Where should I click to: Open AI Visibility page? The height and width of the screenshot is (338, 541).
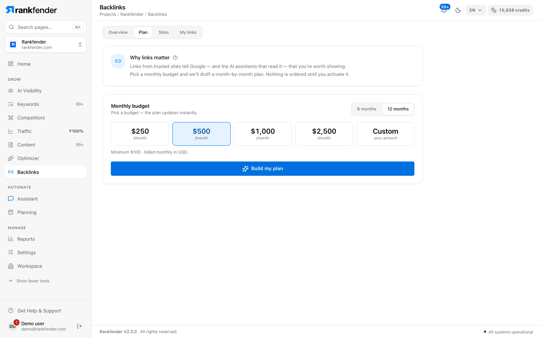(x=45, y=91)
